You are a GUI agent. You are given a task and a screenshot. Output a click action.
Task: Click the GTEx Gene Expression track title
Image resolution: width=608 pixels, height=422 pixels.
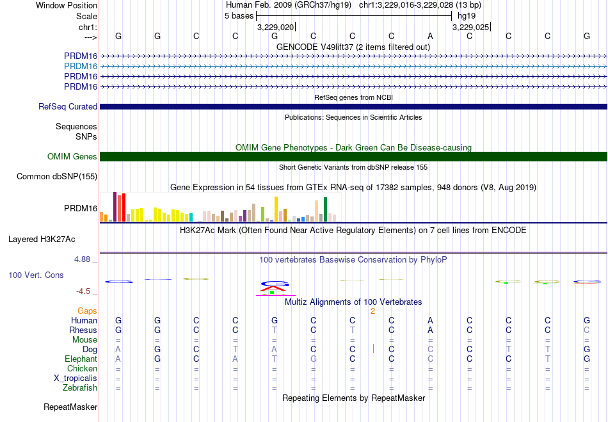(x=353, y=188)
